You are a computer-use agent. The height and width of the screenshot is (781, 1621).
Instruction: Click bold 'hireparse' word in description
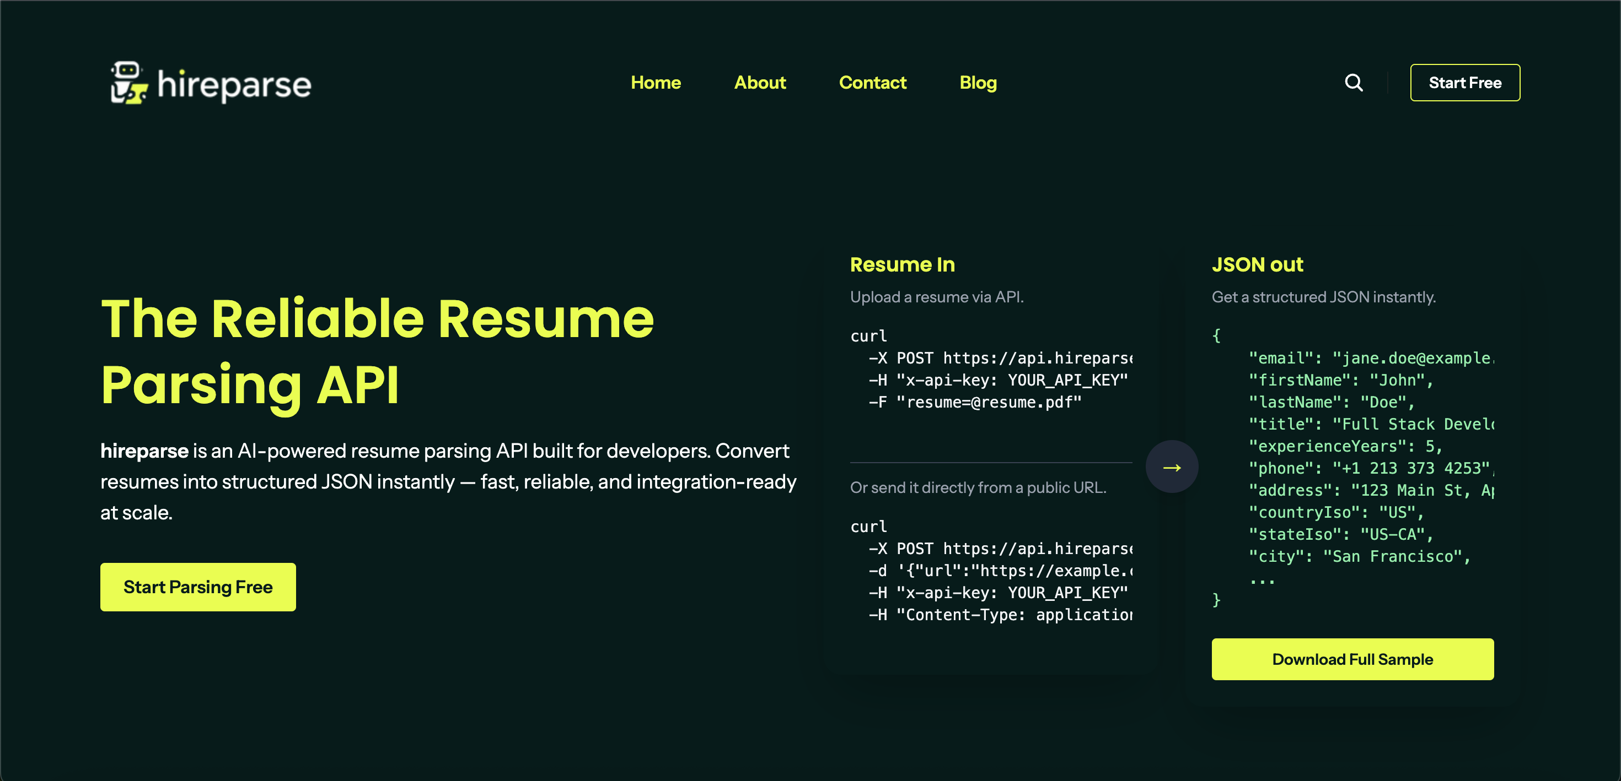[144, 451]
